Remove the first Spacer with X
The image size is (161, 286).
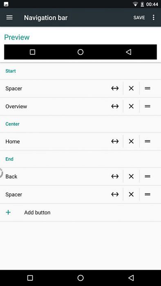(131, 89)
